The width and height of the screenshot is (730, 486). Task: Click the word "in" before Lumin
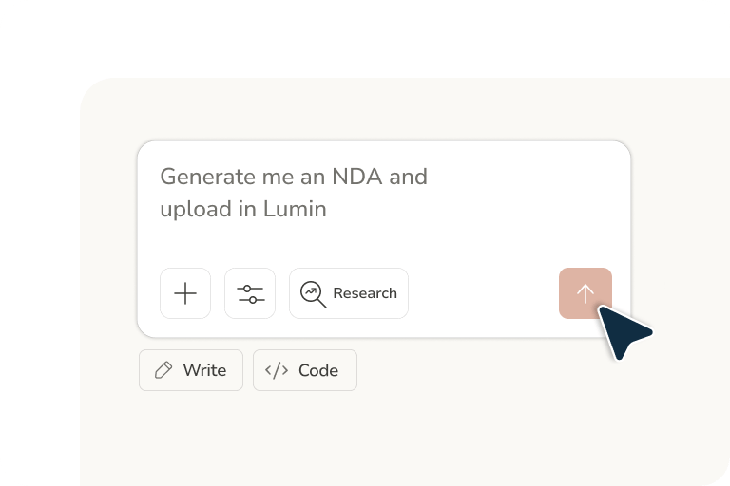[246, 210]
